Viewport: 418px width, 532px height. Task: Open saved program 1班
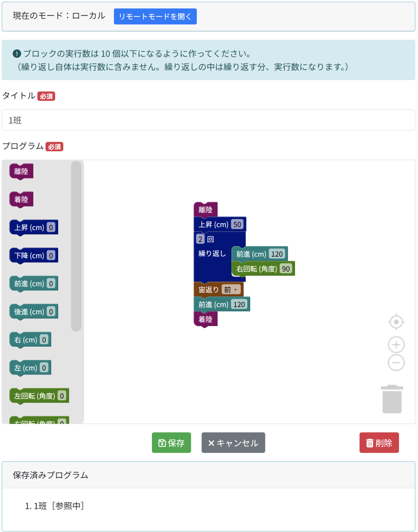(x=38, y=506)
